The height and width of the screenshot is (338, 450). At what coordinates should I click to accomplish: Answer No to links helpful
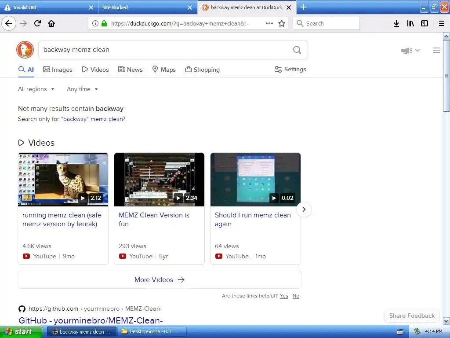[x=296, y=296]
